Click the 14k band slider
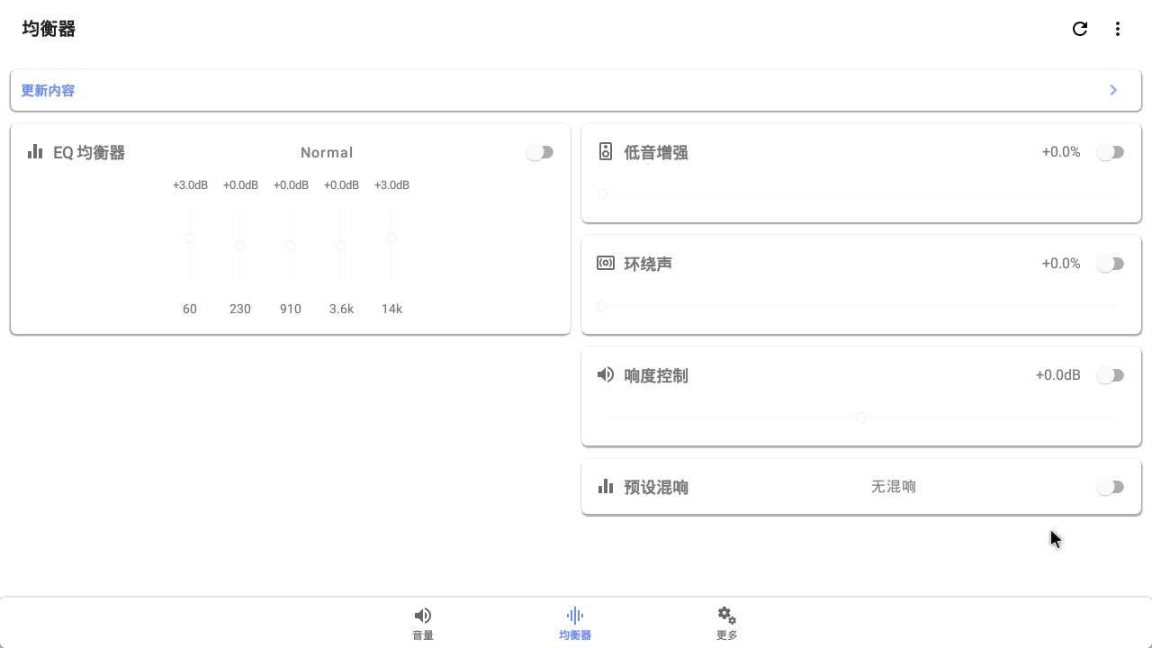This screenshot has height=648, width=1152. coord(391,245)
